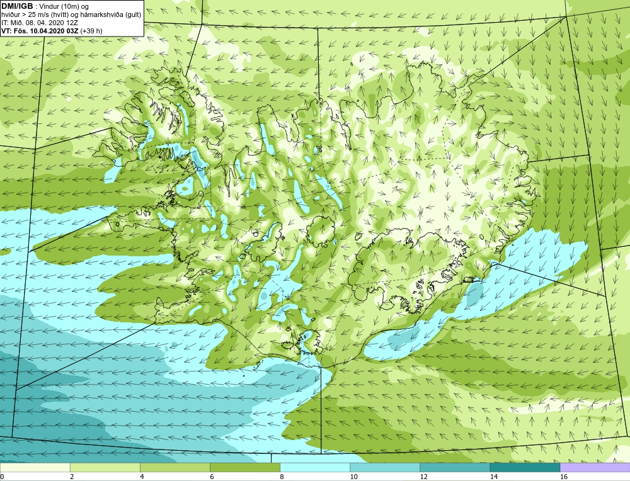The image size is (630, 481).
Task: Select the dark teal 14–16 m/s legend swatch
Action: [x=525, y=467]
